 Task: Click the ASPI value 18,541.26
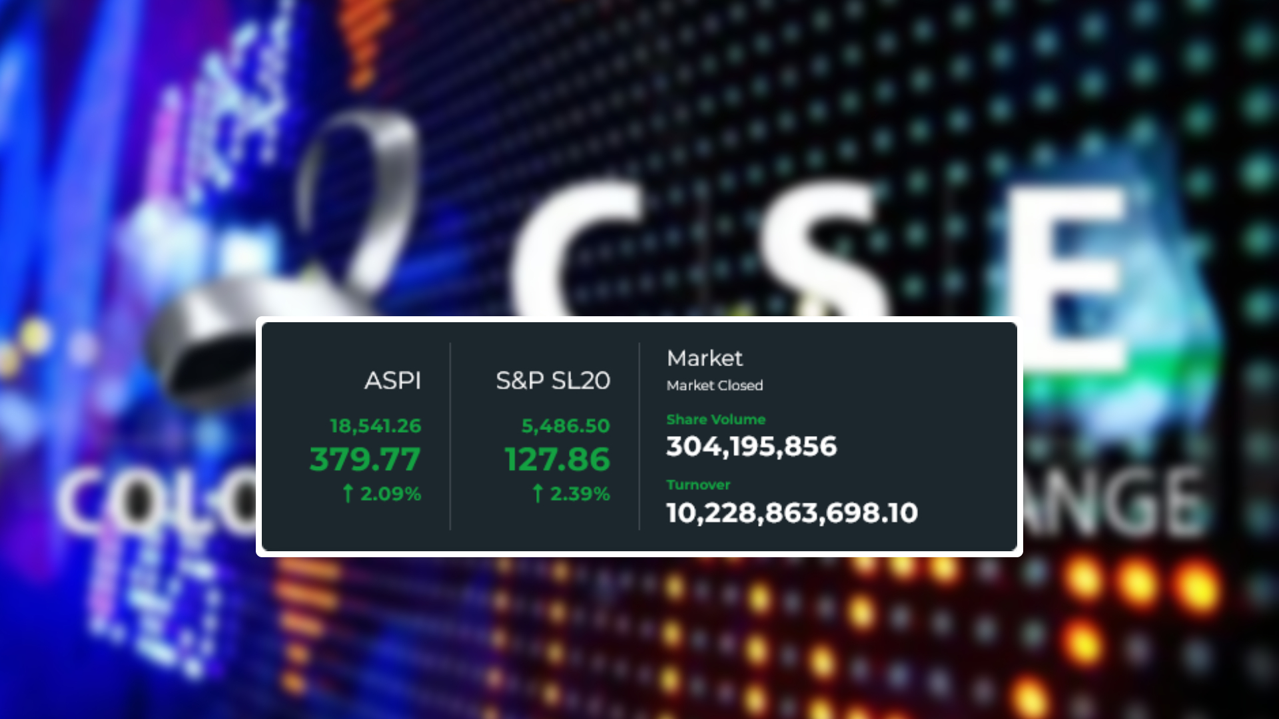click(375, 426)
